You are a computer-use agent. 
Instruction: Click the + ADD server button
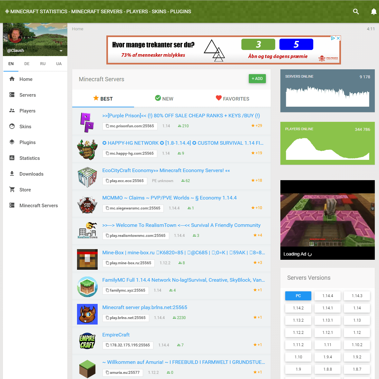(x=257, y=79)
